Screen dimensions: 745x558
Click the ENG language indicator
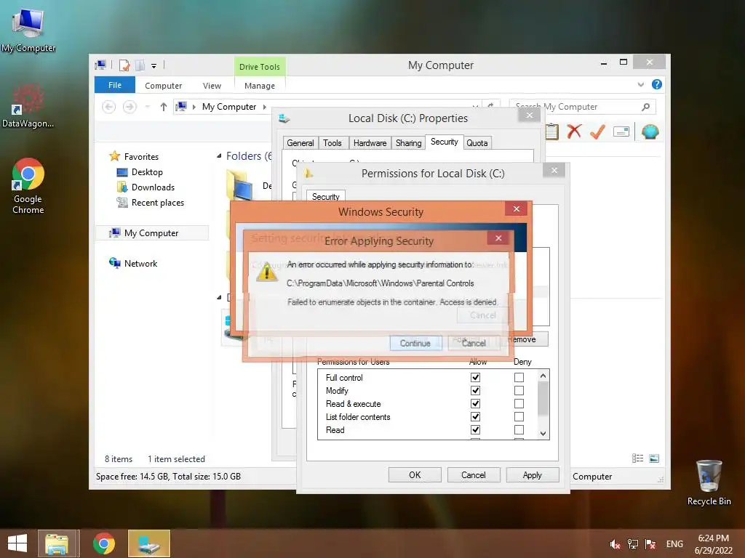coord(674,544)
